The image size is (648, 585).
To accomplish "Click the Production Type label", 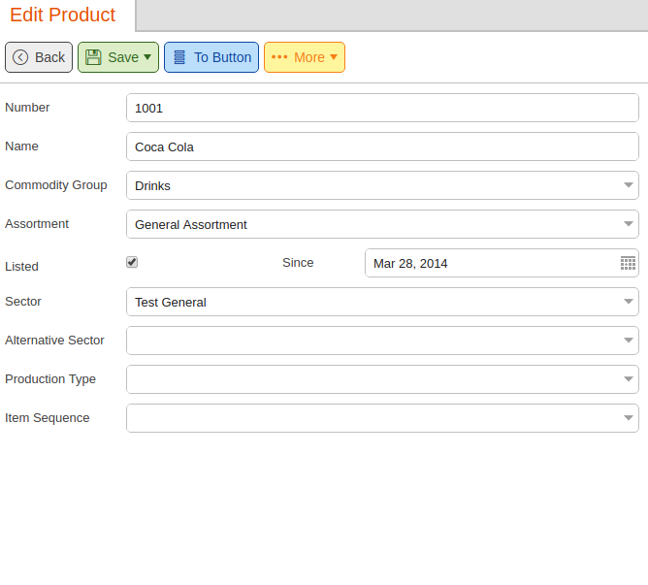I will pyautogui.click(x=50, y=379).
